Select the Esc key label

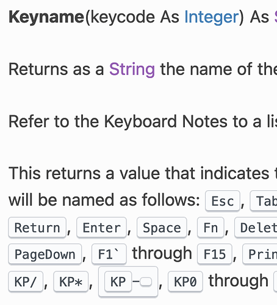pyautogui.click(x=223, y=201)
